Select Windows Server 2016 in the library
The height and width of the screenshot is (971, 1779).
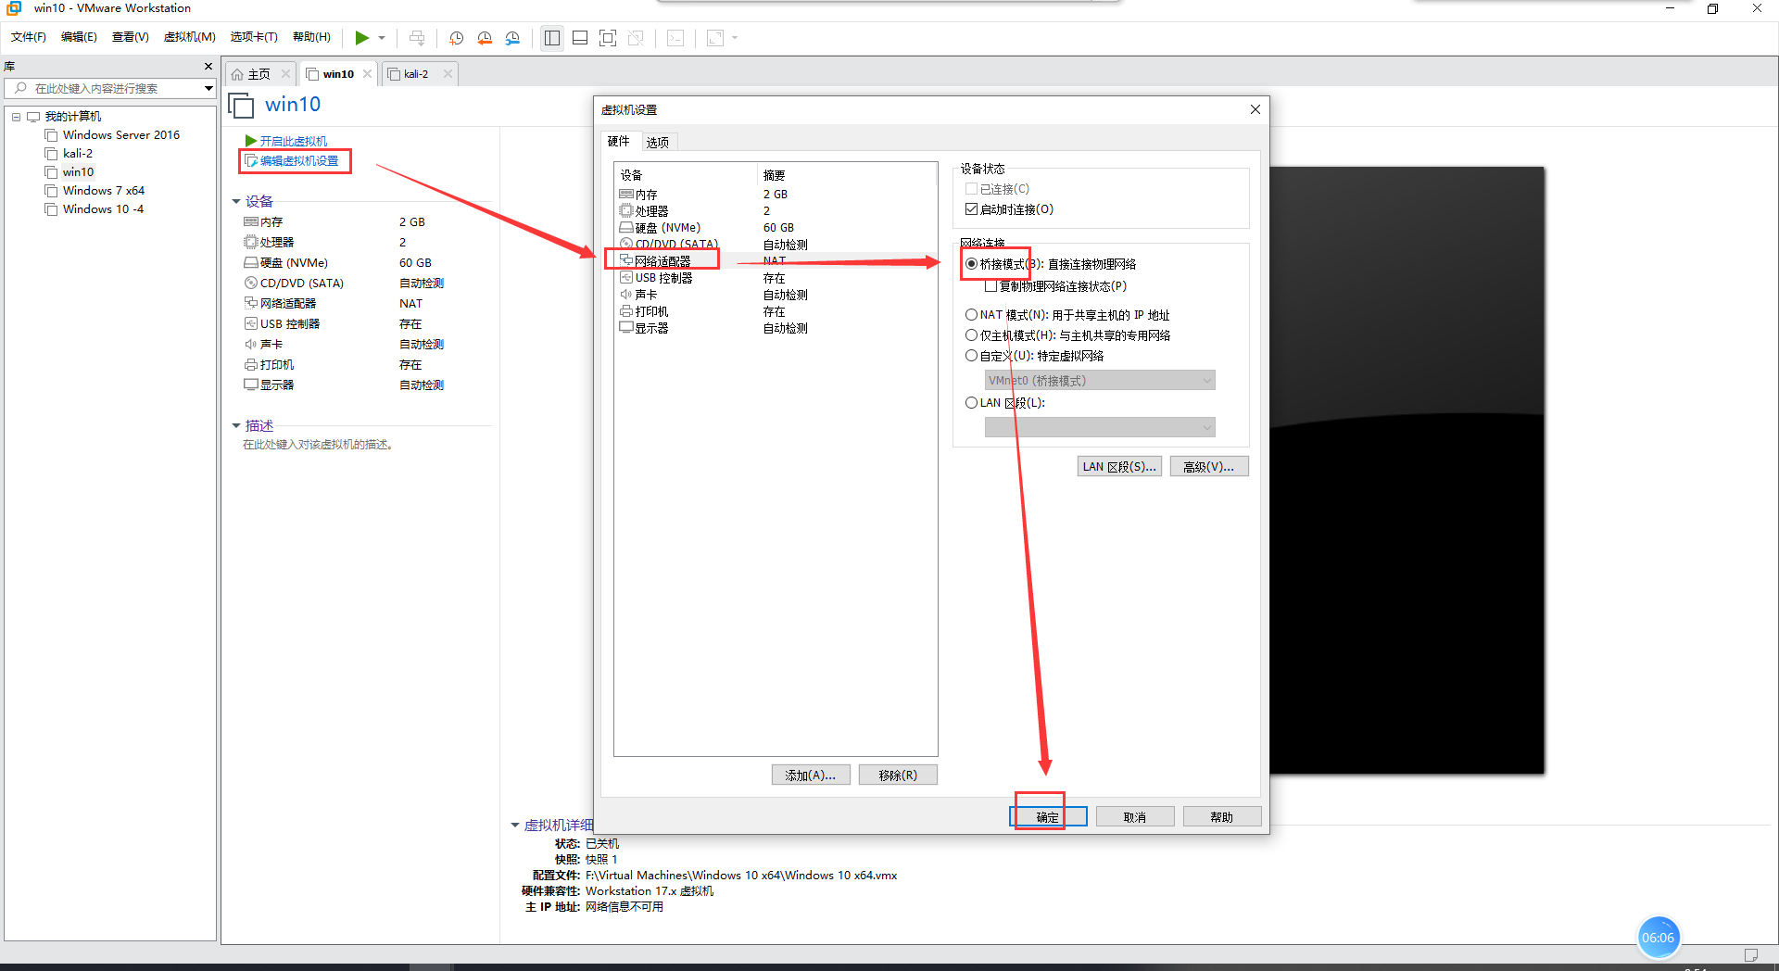coord(121,135)
